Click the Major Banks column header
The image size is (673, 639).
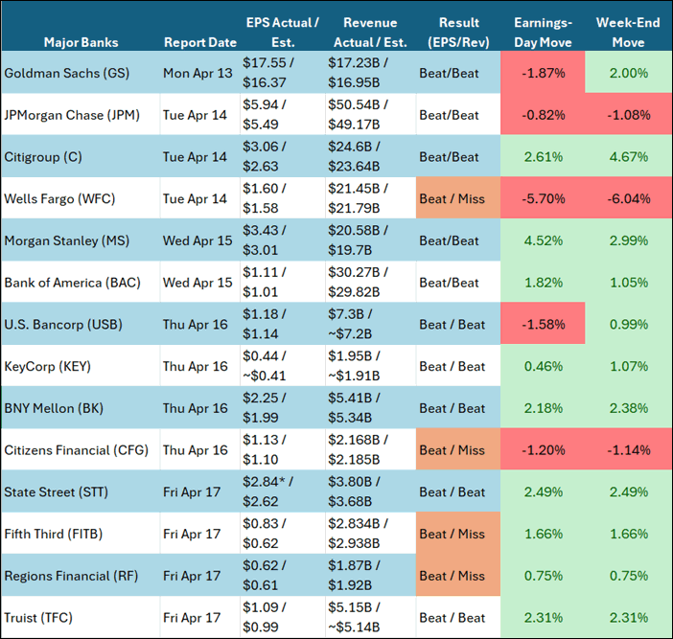click(x=80, y=42)
